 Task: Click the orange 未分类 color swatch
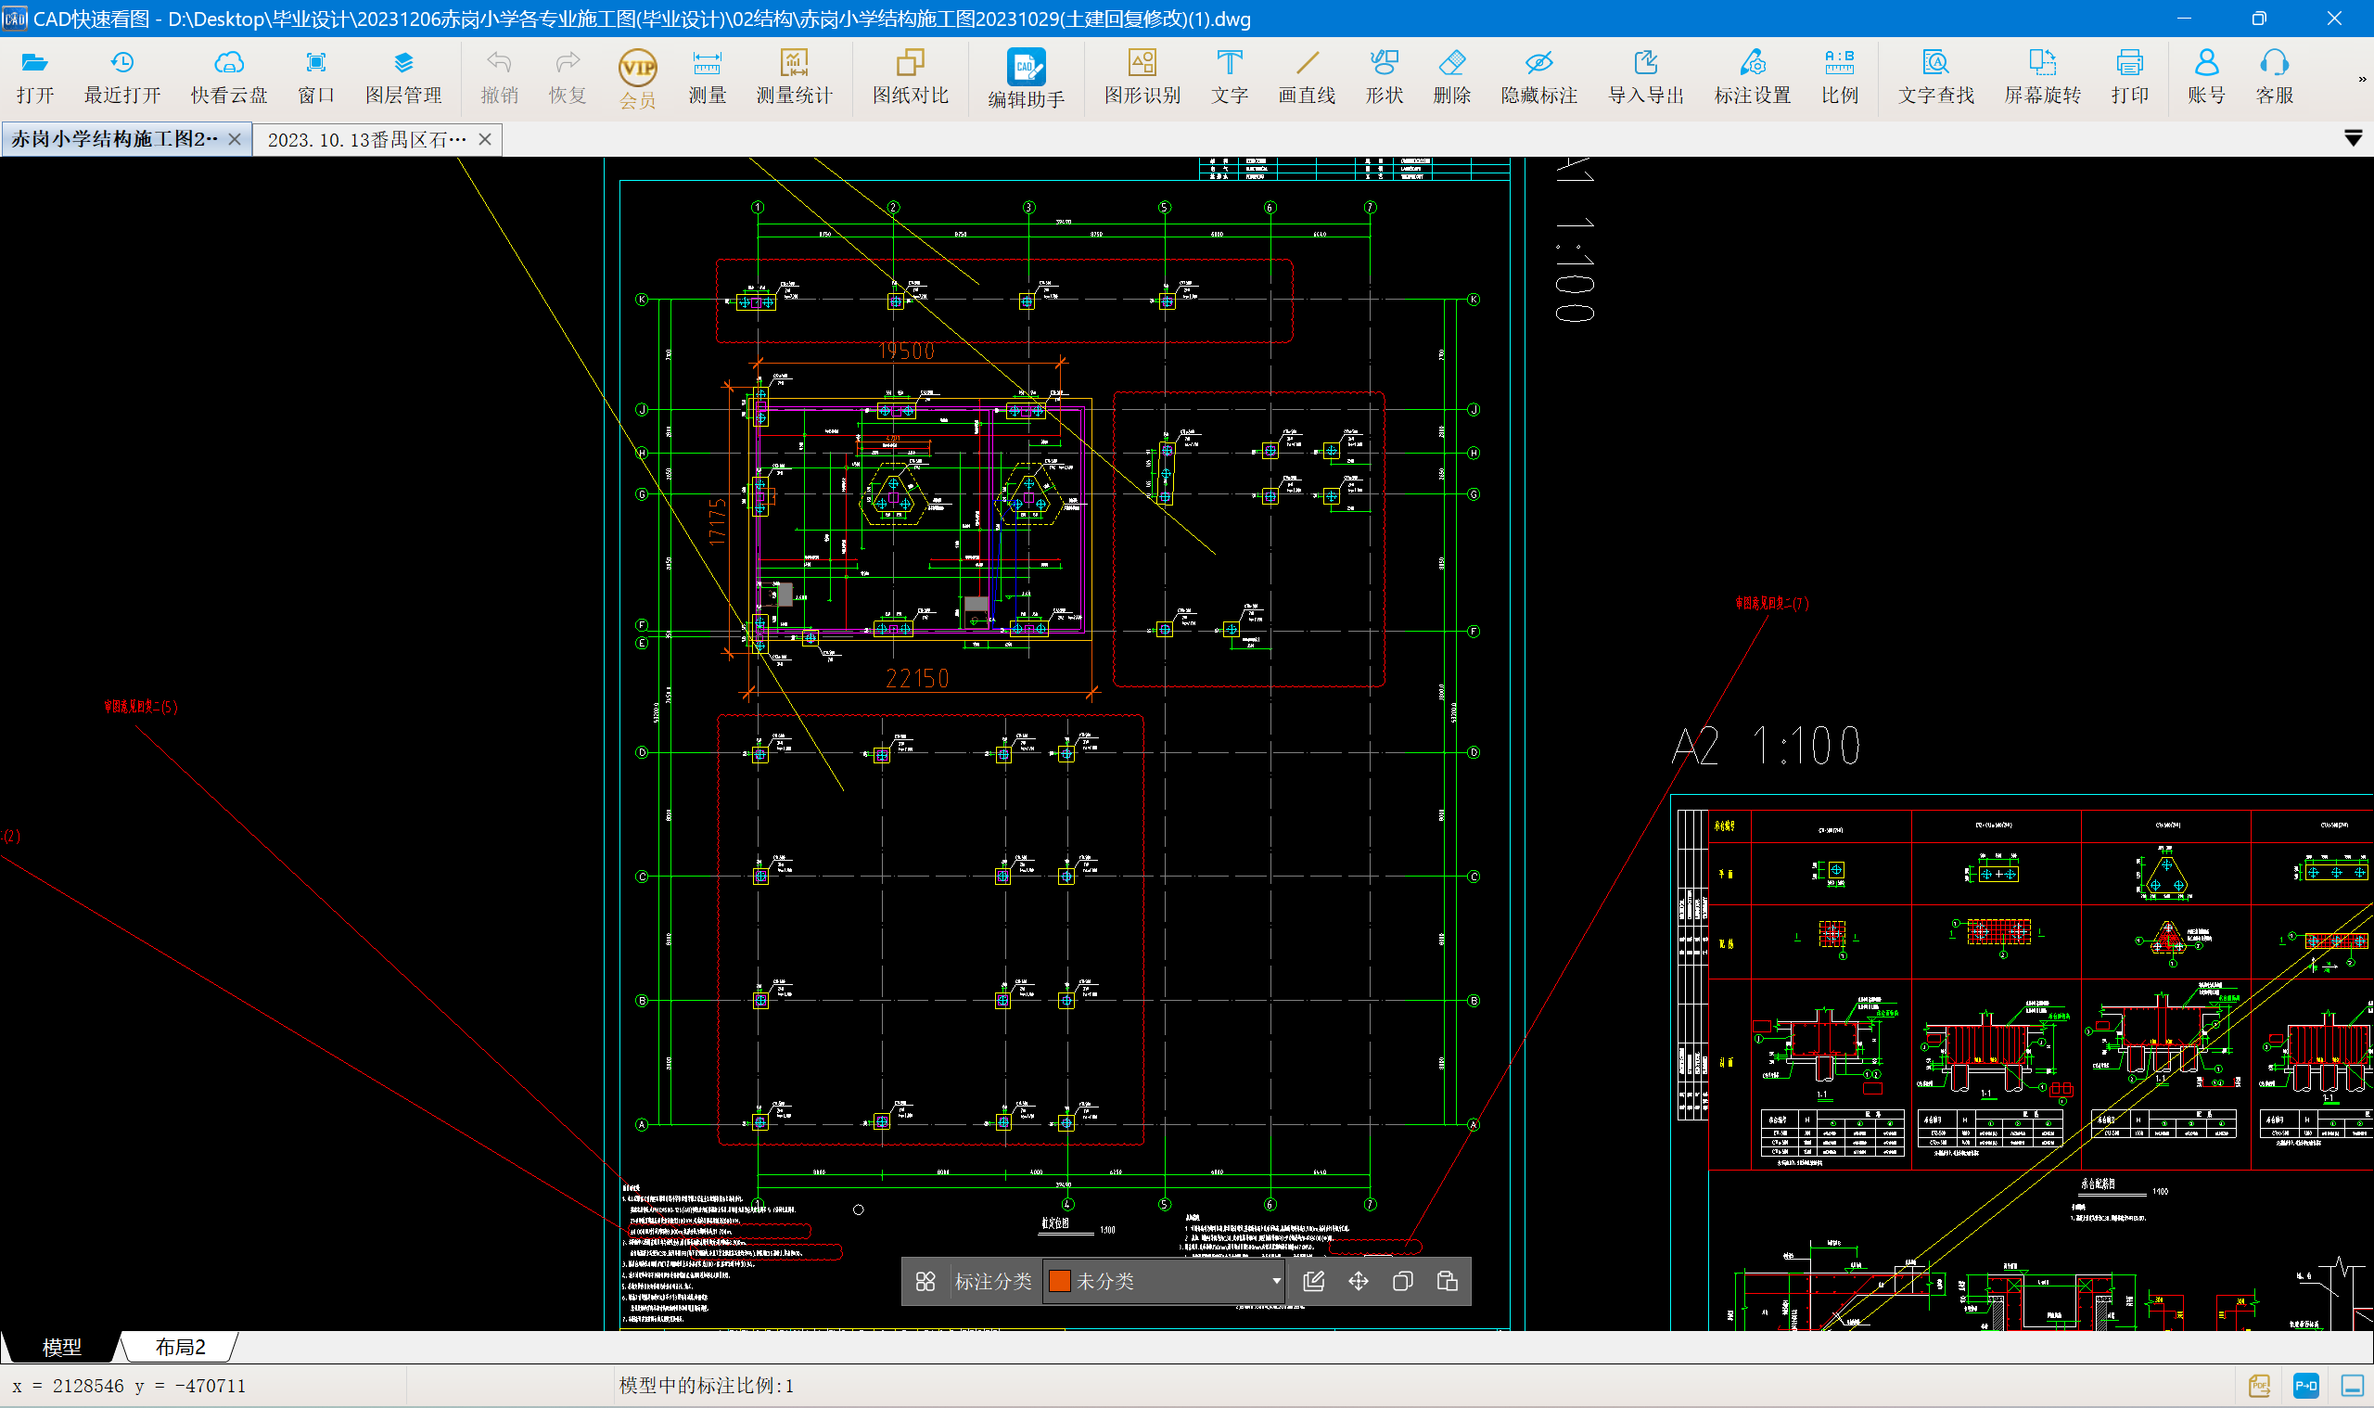(1059, 1281)
